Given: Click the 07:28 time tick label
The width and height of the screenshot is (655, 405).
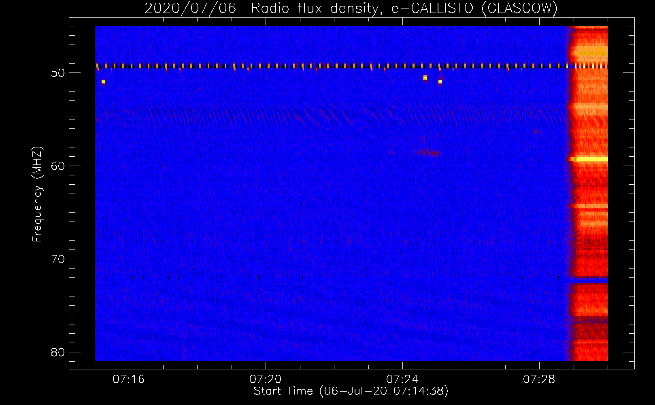Looking at the screenshot, I should pos(539,379).
